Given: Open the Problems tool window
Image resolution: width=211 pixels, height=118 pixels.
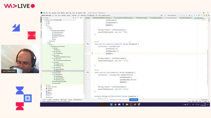Looking at the screenshot, I should (56, 100).
